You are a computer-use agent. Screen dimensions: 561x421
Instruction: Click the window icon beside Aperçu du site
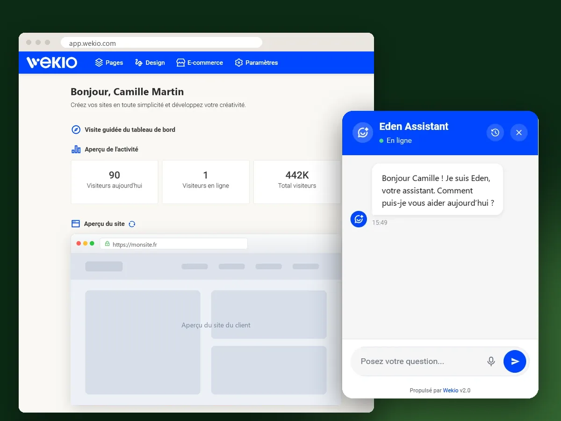[x=76, y=224]
